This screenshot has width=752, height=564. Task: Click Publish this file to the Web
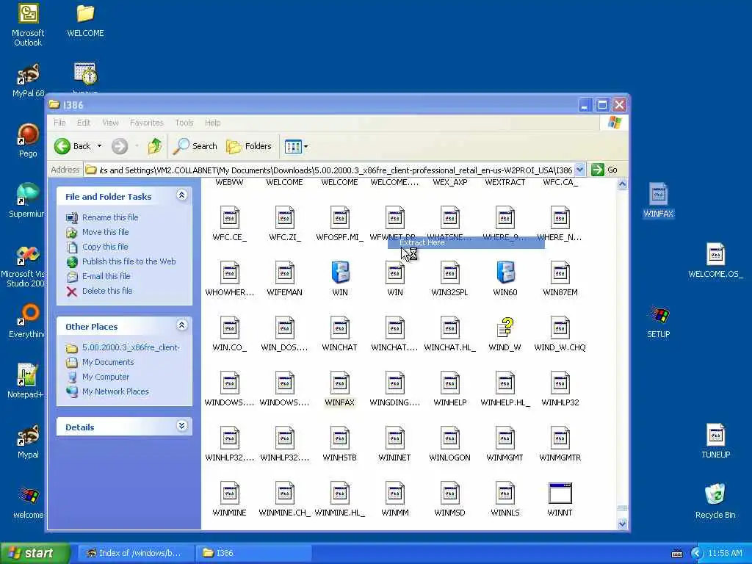(x=129, y=261)
